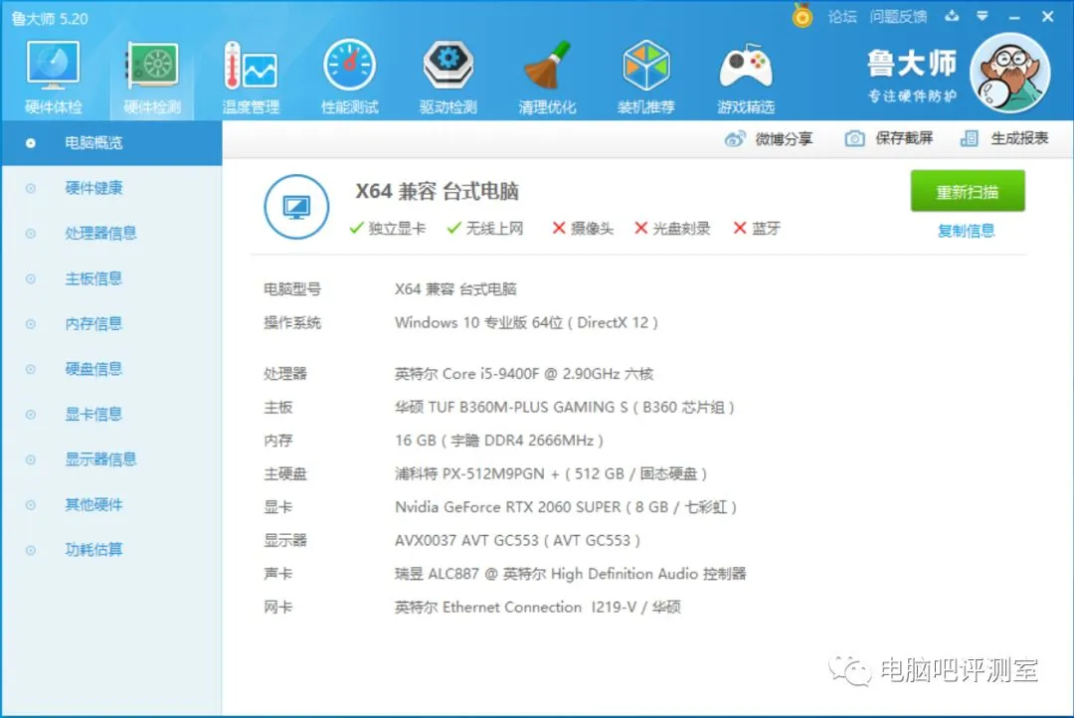
Task: Click the 摄像头 cross status
Action: [x=583, y=228]
